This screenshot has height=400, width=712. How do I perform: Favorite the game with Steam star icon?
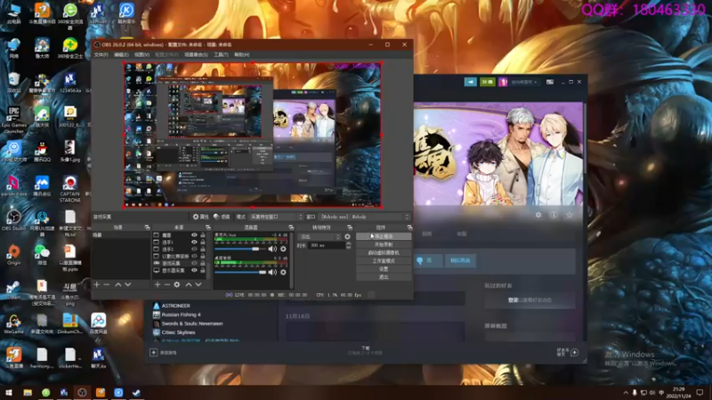[x=569, y=215]
